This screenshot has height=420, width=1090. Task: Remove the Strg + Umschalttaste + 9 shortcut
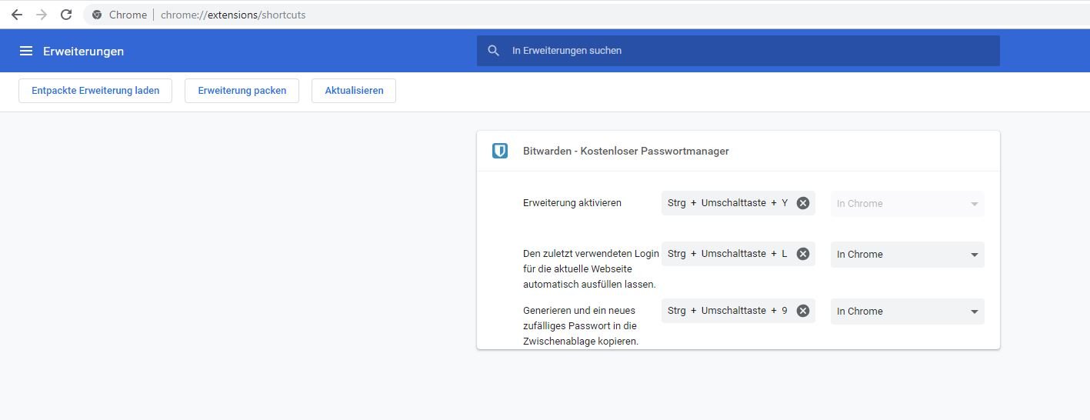point(802,311)
